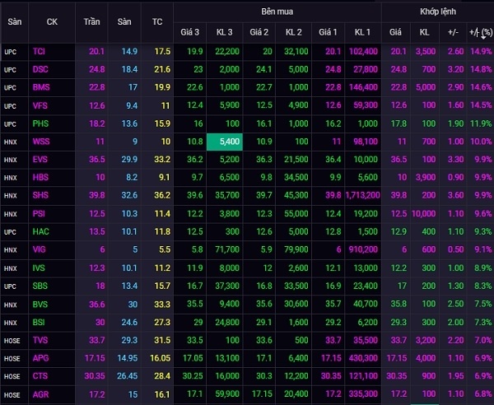Click BMS KL 1 value 146,400
Image resolution: width=494 pixels, height=405 pixels.
tap(363, 87)
